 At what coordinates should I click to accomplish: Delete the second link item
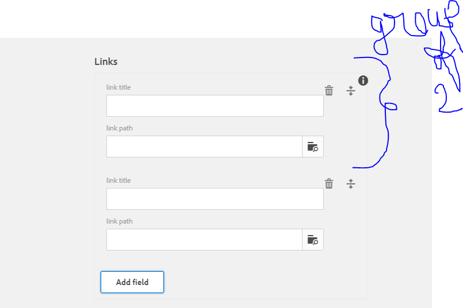coord(329,183)
